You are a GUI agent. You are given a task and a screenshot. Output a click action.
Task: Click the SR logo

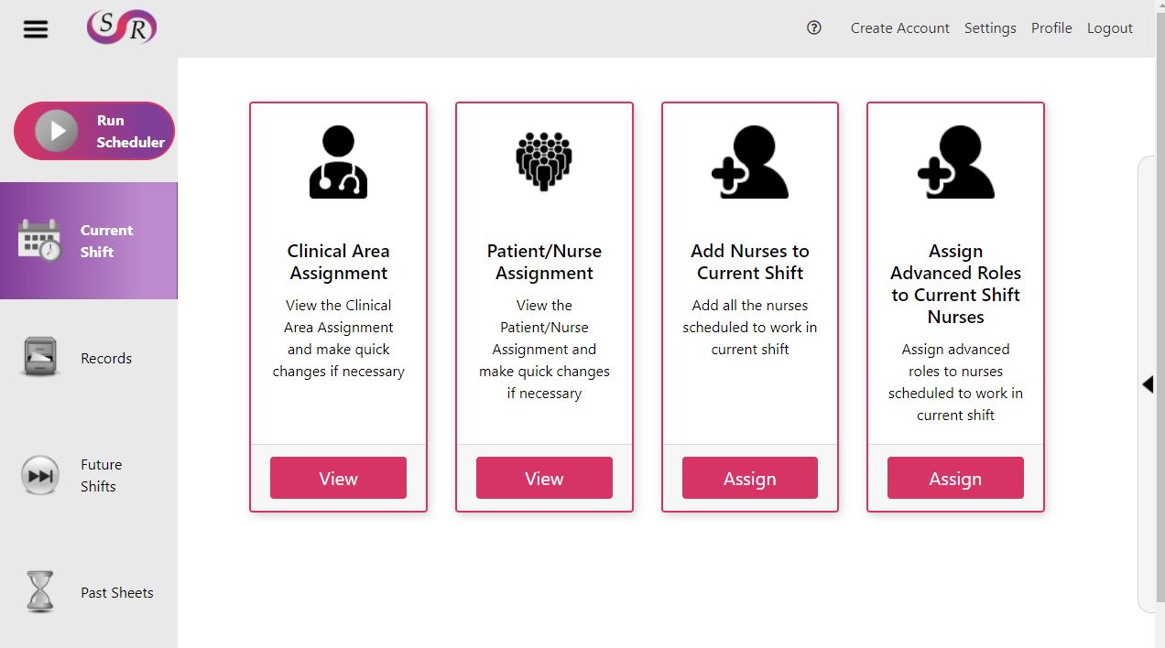(x=122, y=27)
